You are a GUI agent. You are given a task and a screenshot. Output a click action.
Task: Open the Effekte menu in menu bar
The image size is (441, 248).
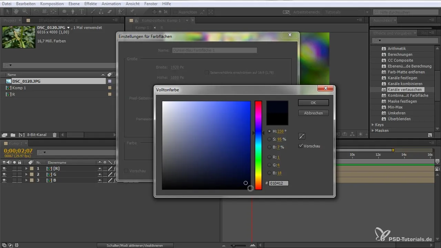pyautogui.click(x=91, y=4)
